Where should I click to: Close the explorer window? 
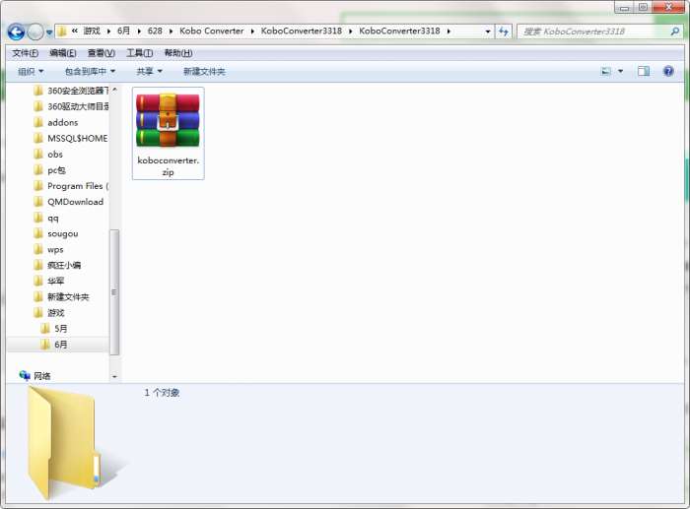tap(669, 7)
